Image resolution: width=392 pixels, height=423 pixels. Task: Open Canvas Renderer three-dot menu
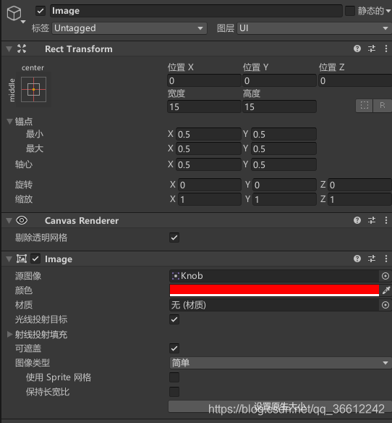[x=386, y=220]
